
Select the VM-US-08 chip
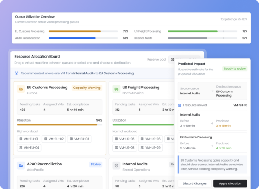click(x=125, y=148)
